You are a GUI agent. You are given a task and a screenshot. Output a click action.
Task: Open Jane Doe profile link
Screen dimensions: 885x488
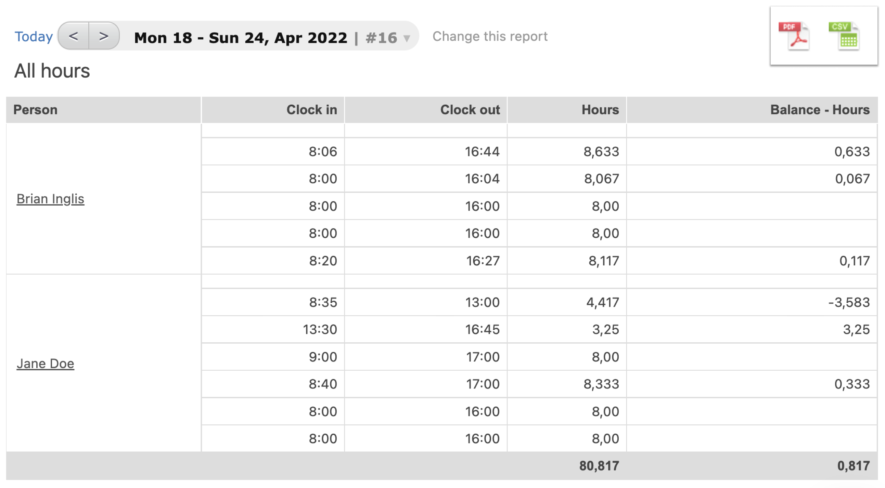[x=46, y=363]
